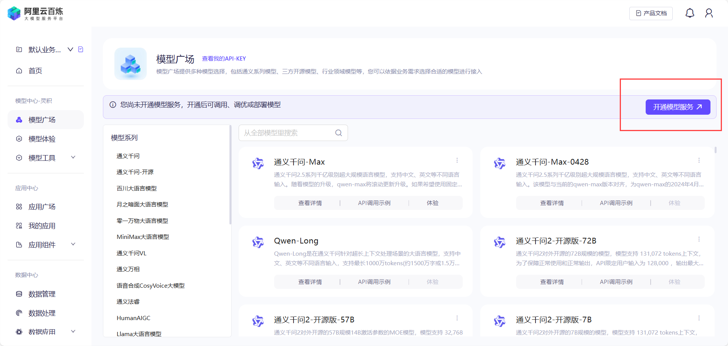
Task: Click the 我的应用 sidebar icon
Action: 19,226
